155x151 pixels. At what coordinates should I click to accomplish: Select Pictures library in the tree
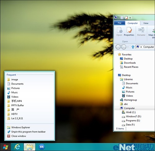128,92
